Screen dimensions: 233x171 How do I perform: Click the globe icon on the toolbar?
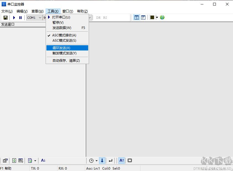[162, 17]
